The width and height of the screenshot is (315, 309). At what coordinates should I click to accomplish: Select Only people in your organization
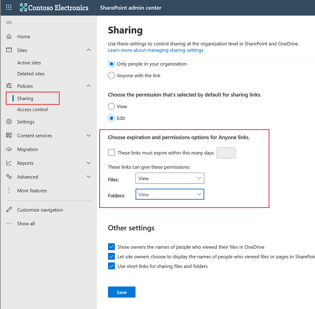coord(111,64)
